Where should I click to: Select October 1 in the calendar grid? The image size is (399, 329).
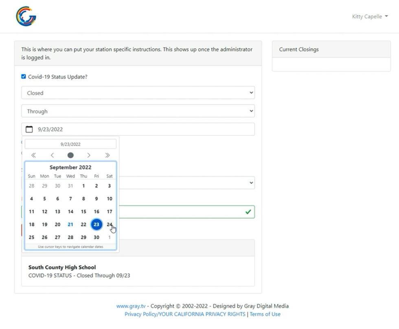(x=109, y=237)
